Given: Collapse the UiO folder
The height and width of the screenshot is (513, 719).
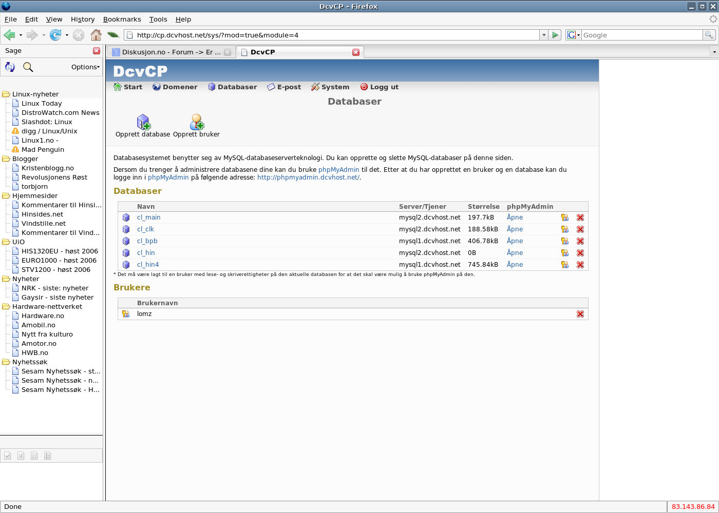Looking at the screenshot, I should pos(6,242).
